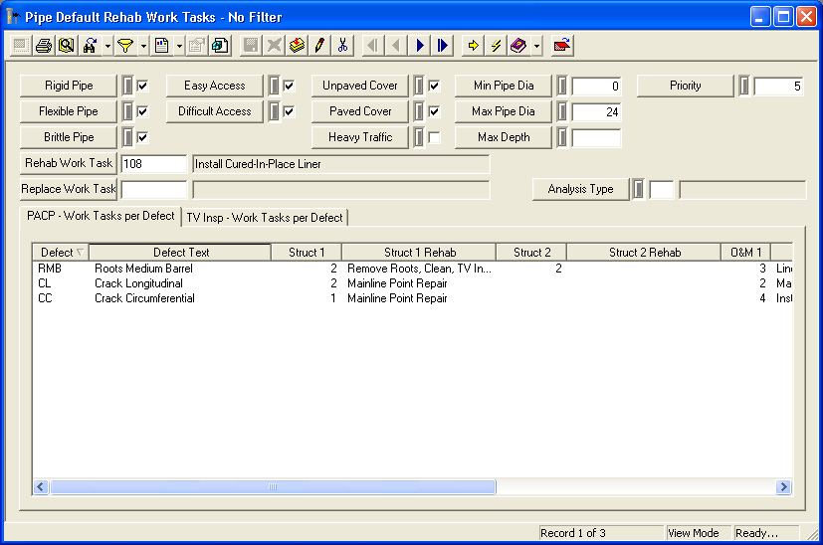The height and width of the screenshot is (545, 823).
Task: Click the Record 1 of 3 status text
Action: [x=572, y=533]
